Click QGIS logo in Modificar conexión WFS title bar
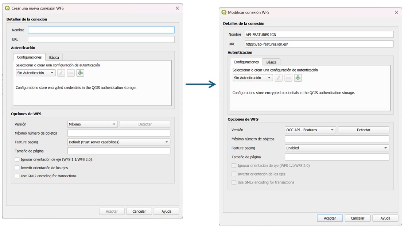The height and width of the screenshot is (228, 404). [x=224, y=12]
